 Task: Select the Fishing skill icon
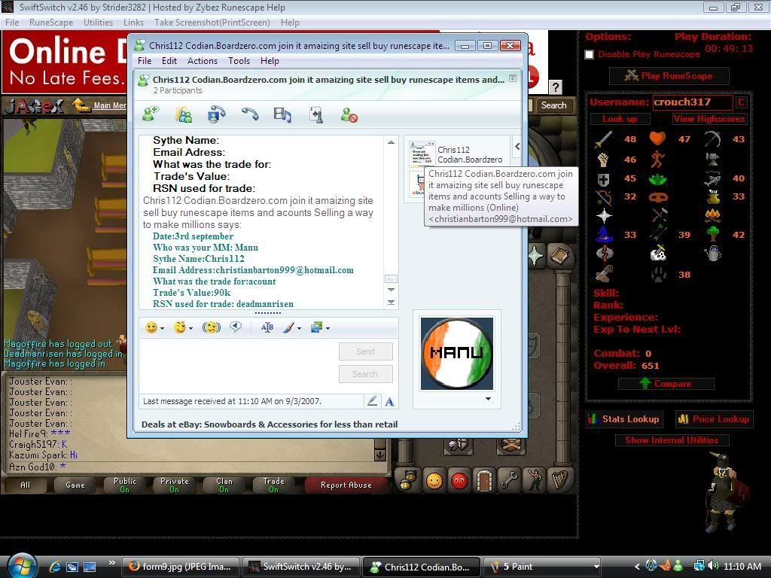coord(712,179)
